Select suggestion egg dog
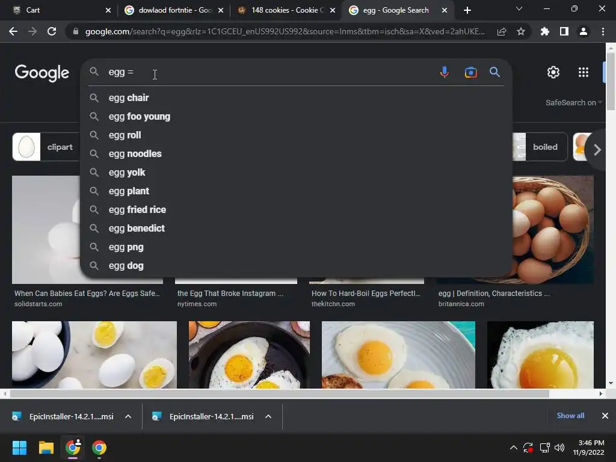The width and height of the screenshot is (616, 462). coord(296,266)
